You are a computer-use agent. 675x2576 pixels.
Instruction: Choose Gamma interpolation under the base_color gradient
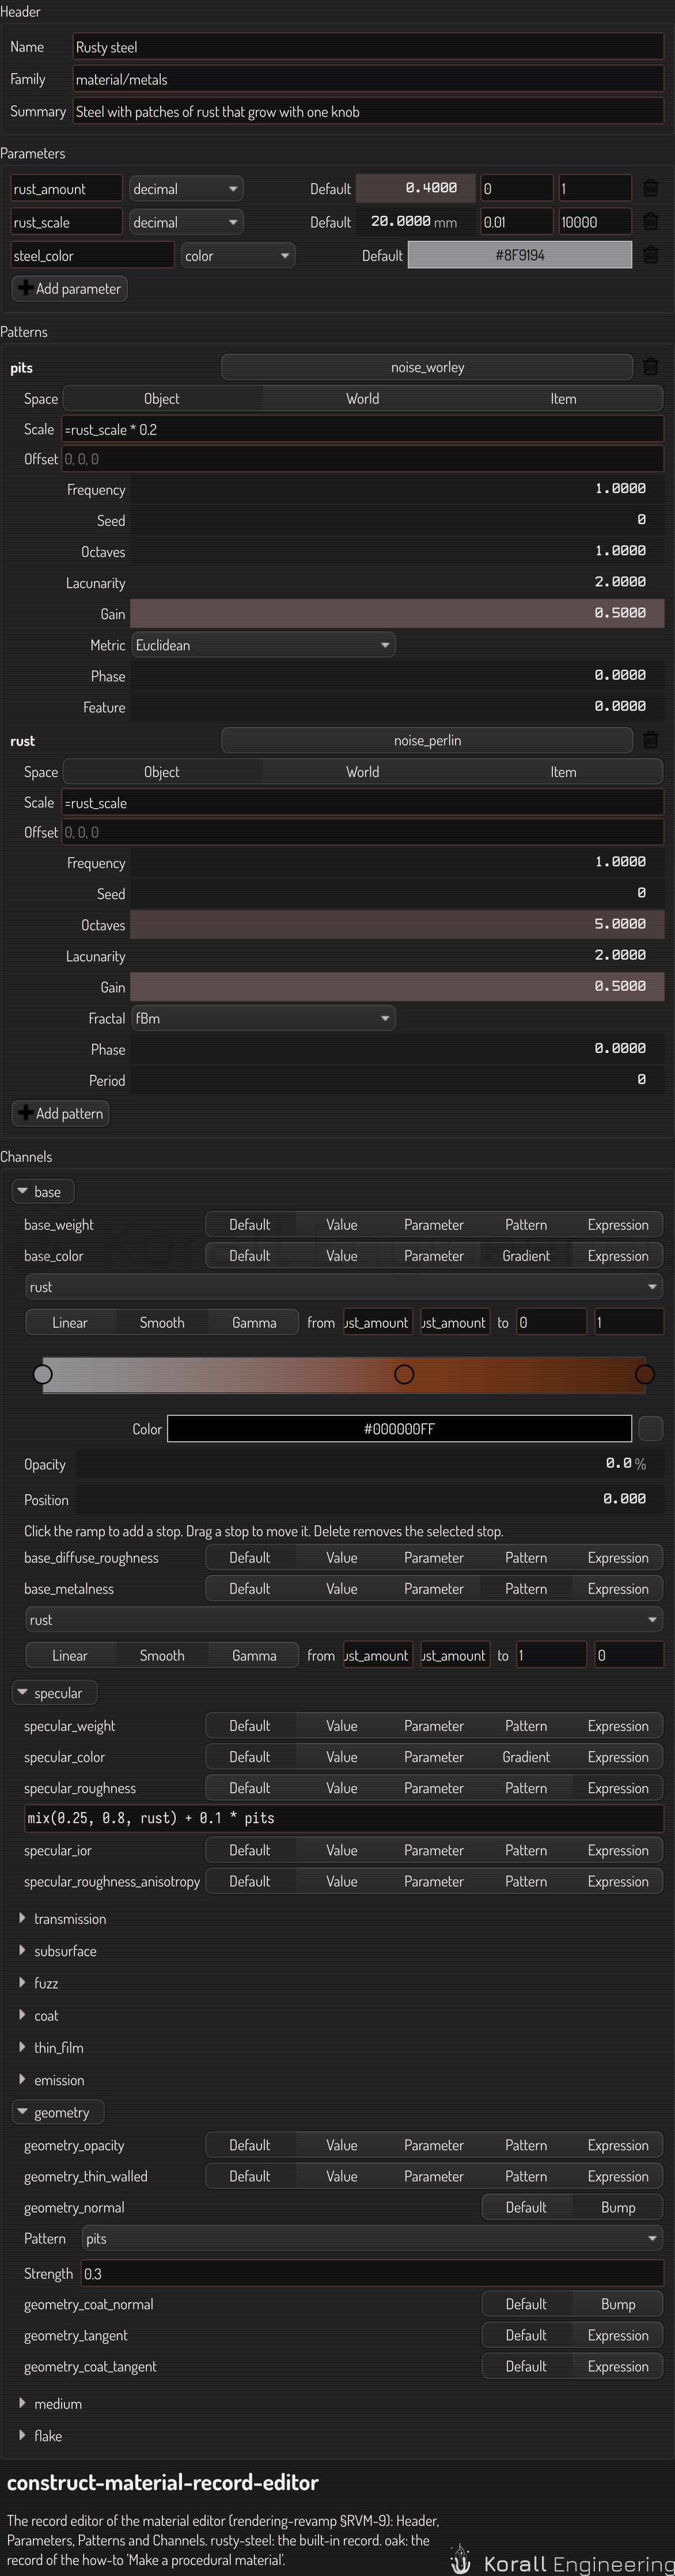(x=254, y=1322)
